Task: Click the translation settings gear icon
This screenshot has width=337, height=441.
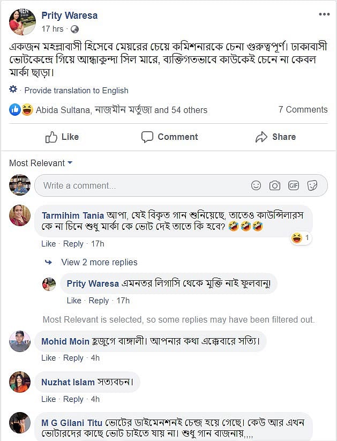Action: (13, 89)
